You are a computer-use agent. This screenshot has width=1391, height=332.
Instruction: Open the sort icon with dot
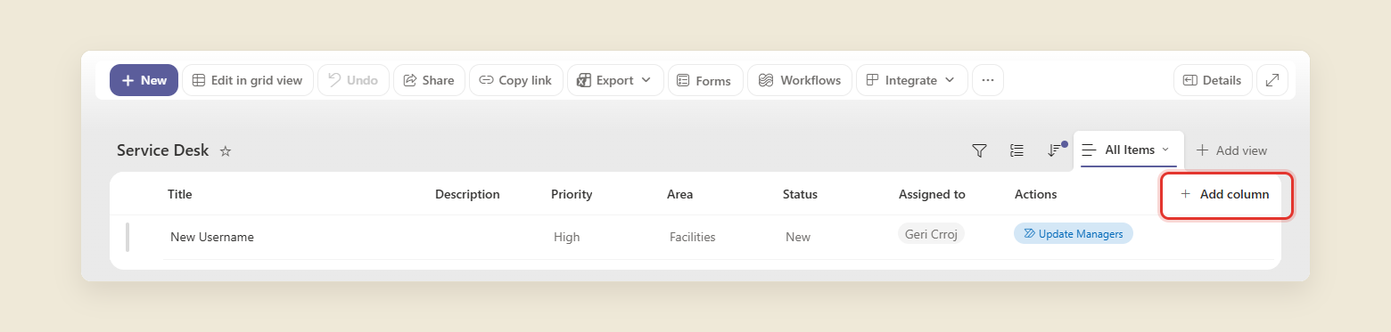pyautogui.click(x=1056, y=150)
